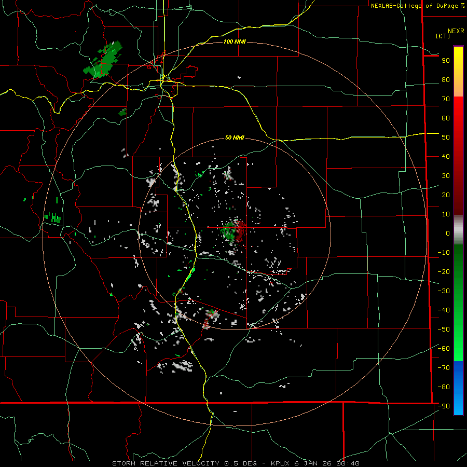Select the -20 scale label
467x467 pixels.
[x=444, y=272]
